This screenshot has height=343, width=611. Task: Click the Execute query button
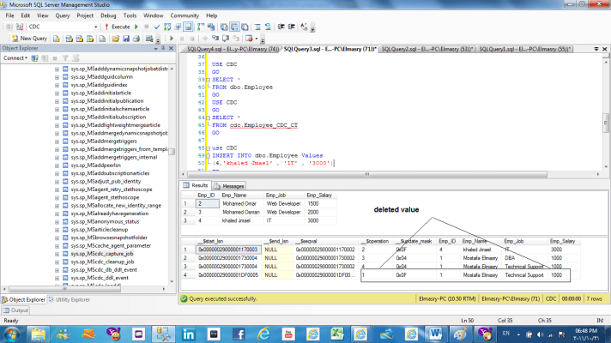click(120, 27)
